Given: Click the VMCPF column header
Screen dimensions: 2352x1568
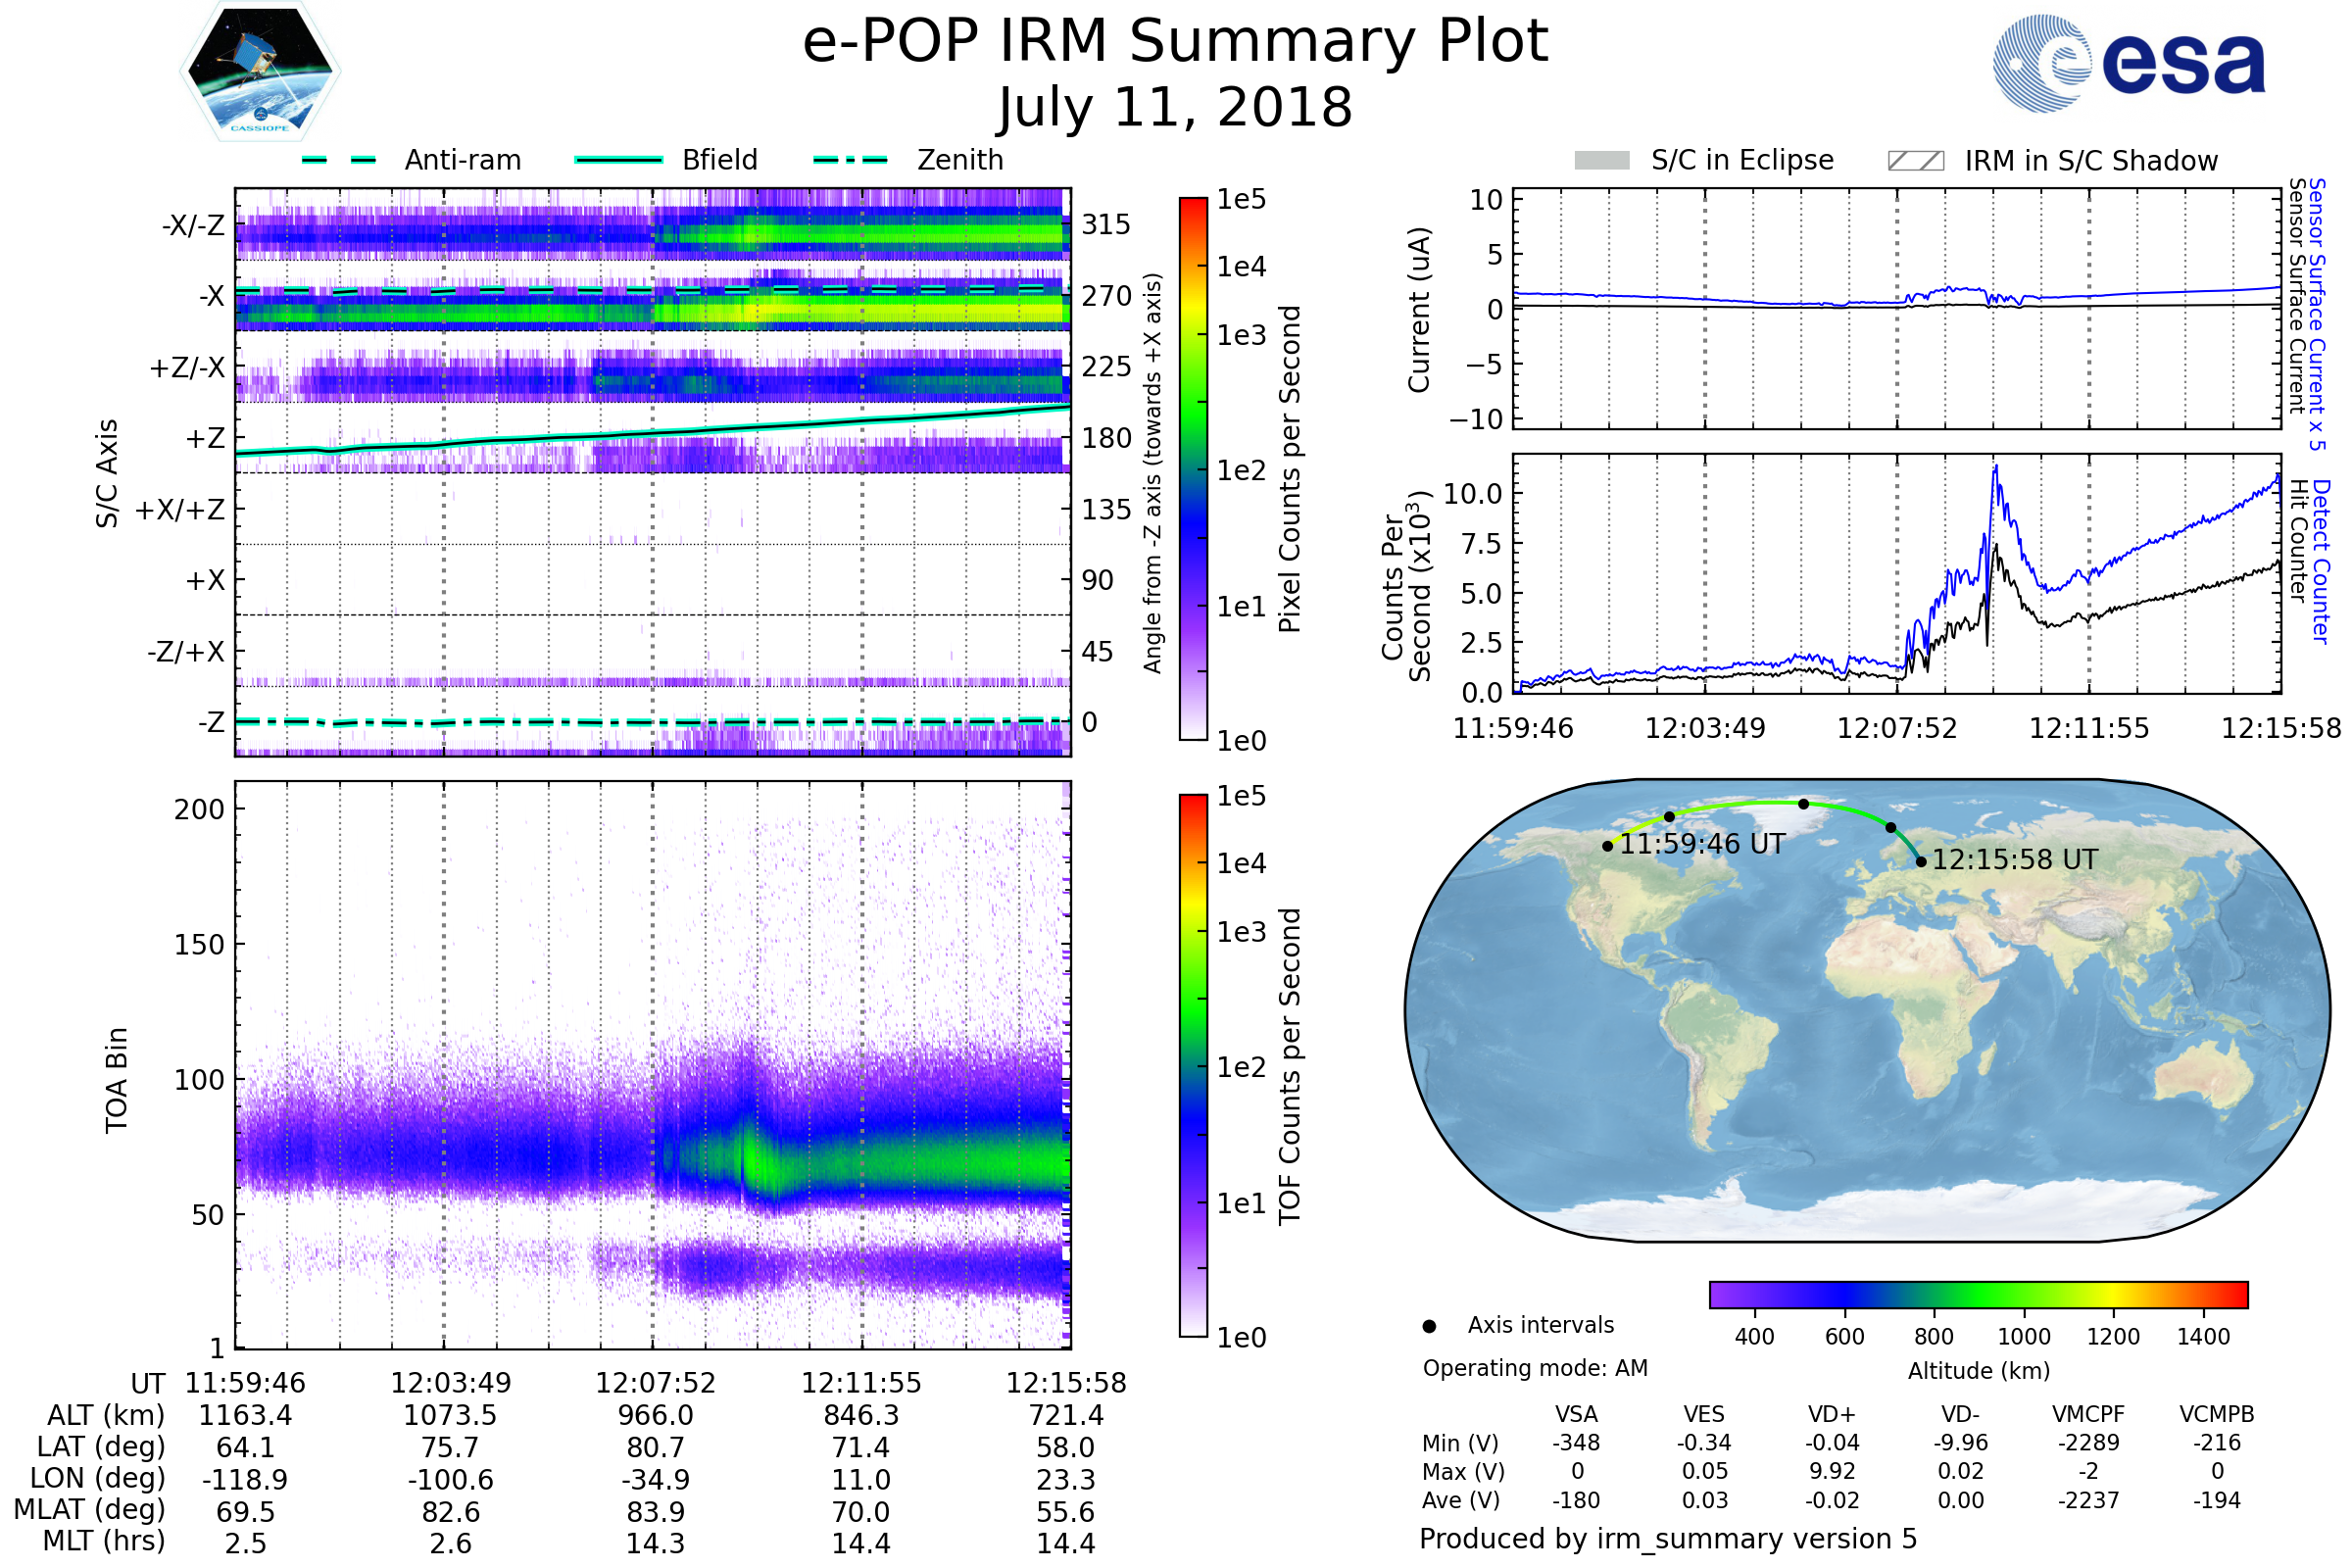Looking at the screenshot, I should point(2088,1414).
